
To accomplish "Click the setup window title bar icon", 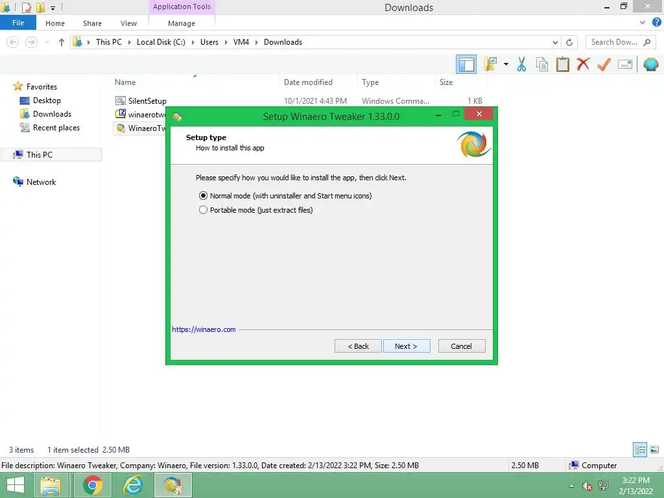I will [x=178, y=117].
